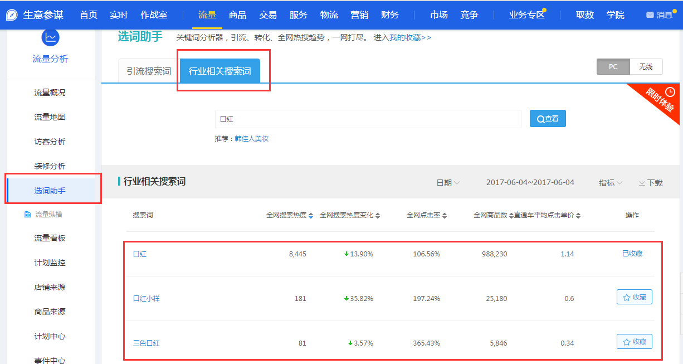Sort by 全网点击率 column arrows

click(x=445, y=216)
